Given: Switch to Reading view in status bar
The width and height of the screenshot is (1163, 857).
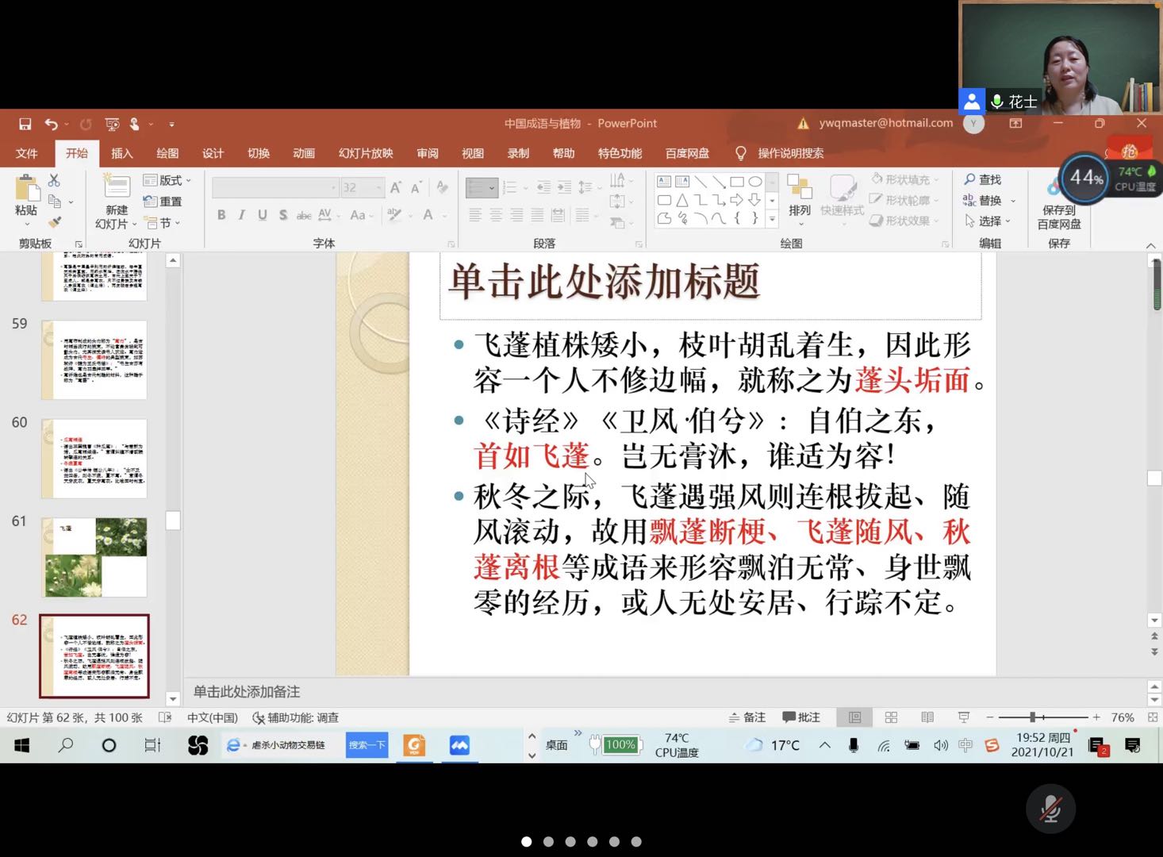Looking at the screenshot, I should coord(927,717).
